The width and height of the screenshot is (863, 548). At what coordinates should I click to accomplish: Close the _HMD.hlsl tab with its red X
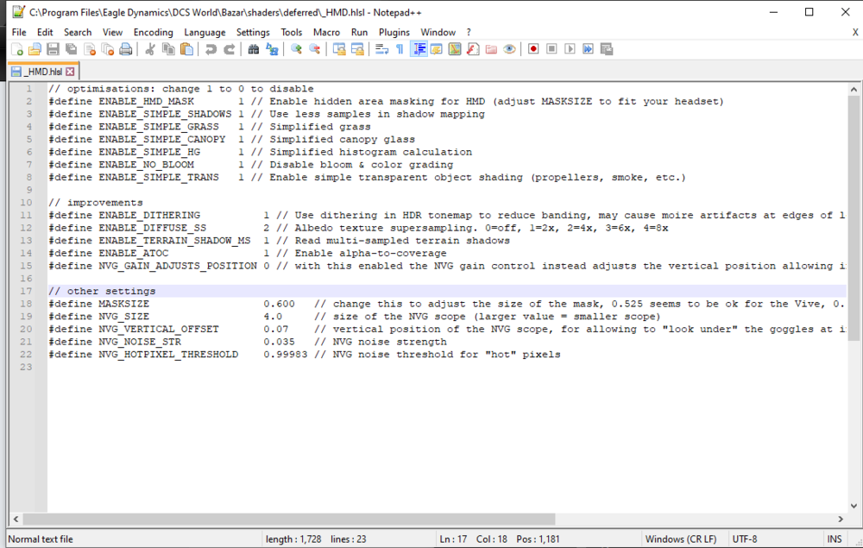70,72
